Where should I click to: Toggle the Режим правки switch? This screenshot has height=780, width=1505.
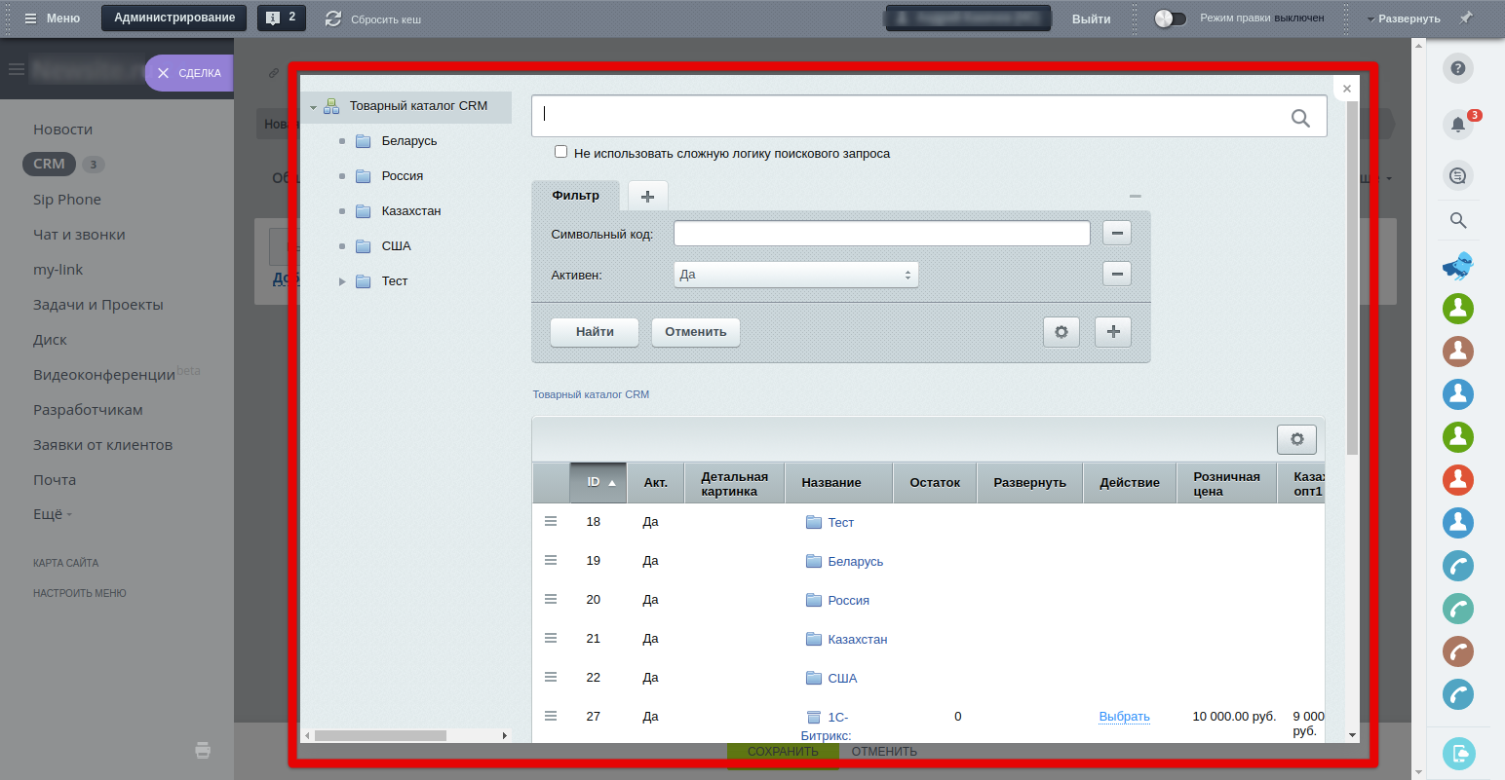[x=1170, y=19]
